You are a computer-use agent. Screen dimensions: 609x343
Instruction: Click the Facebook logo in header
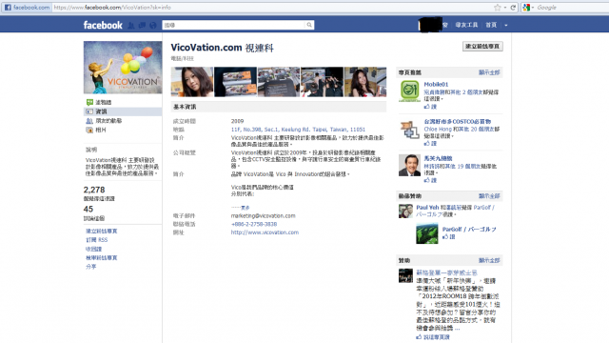103,26
